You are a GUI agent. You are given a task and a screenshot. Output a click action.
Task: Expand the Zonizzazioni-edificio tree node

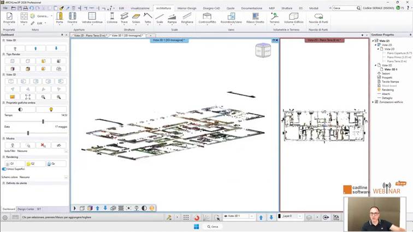pos(373,102)
